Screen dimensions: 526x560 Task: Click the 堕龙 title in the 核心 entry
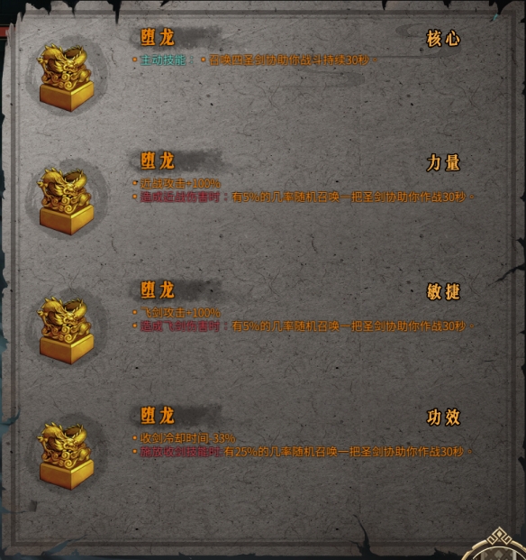158,37
